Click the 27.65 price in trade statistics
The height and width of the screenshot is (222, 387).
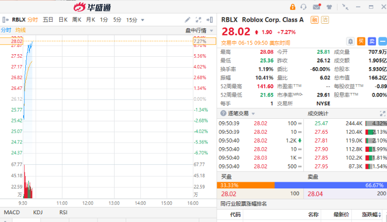[x=321, y=132]
